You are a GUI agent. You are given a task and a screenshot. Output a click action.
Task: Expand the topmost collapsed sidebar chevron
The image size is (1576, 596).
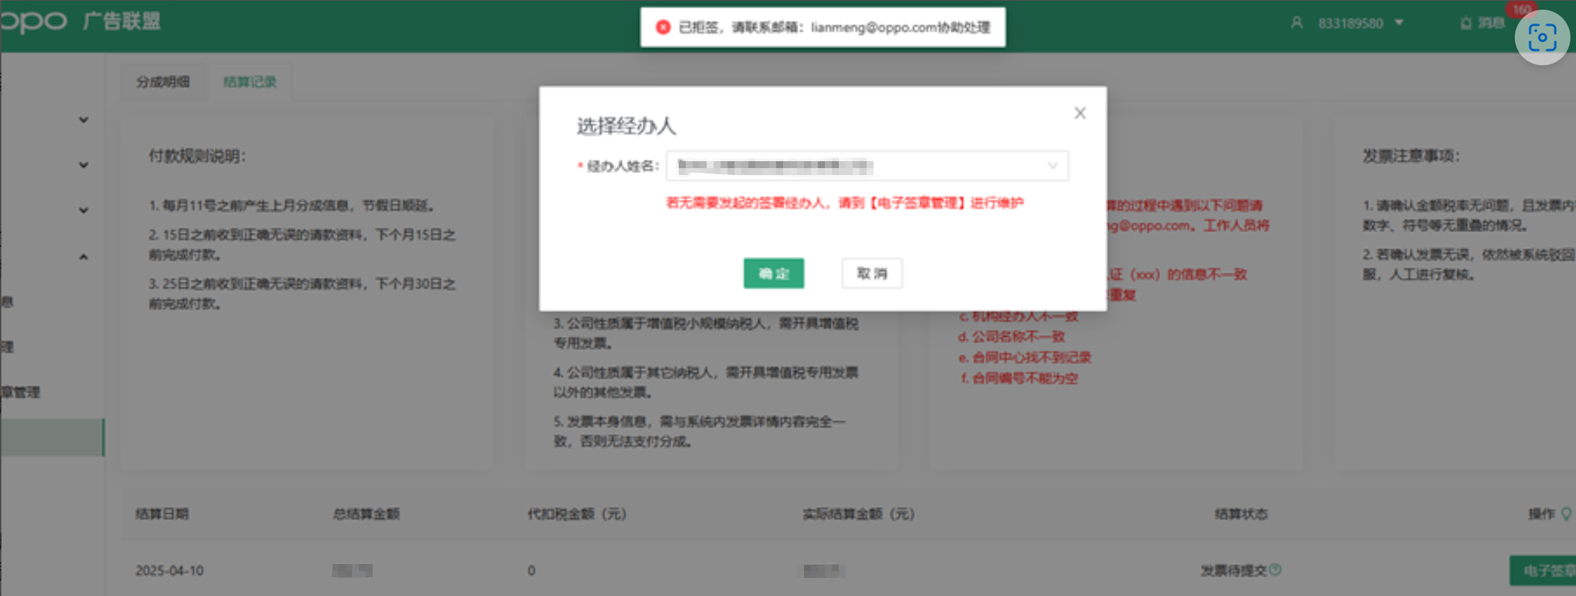tap(83, 120)
